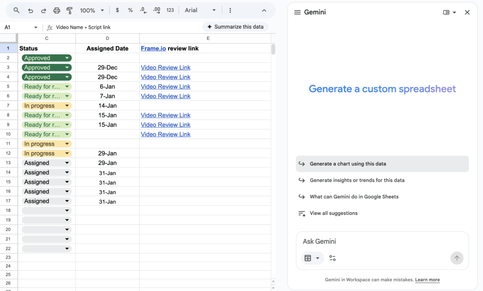Click the print icon
Image resolution: width=483 pixels, height=291 pixels.
pos(57,10)
